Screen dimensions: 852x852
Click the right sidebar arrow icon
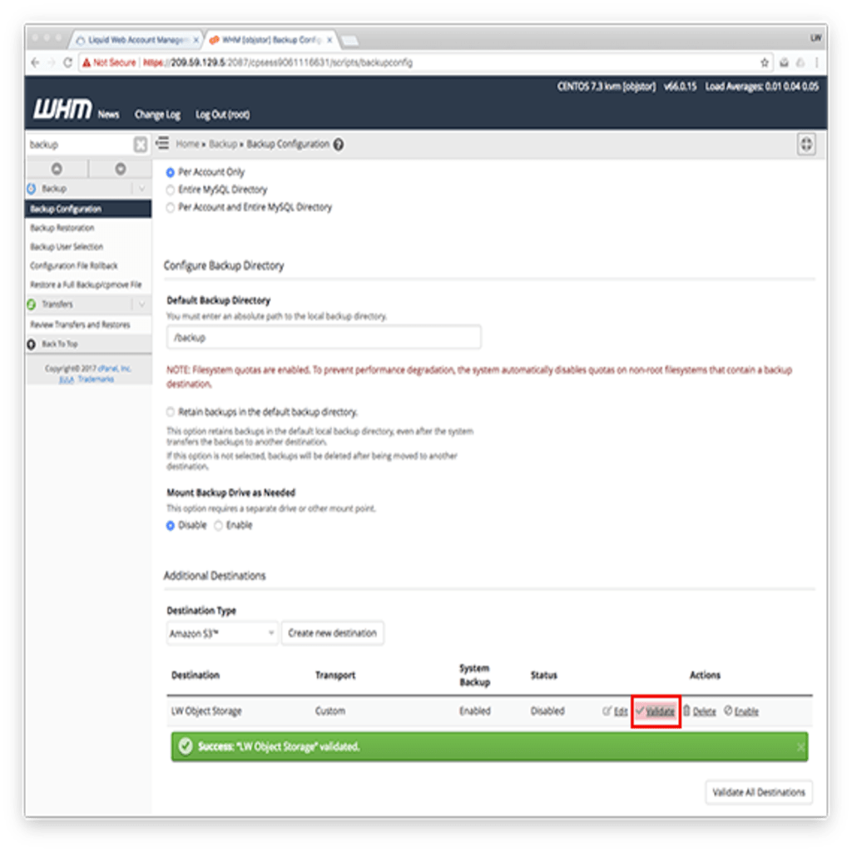point(121,169)
